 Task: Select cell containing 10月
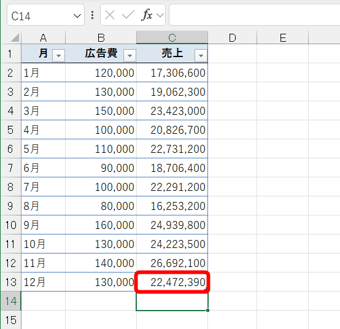point(44,244)
